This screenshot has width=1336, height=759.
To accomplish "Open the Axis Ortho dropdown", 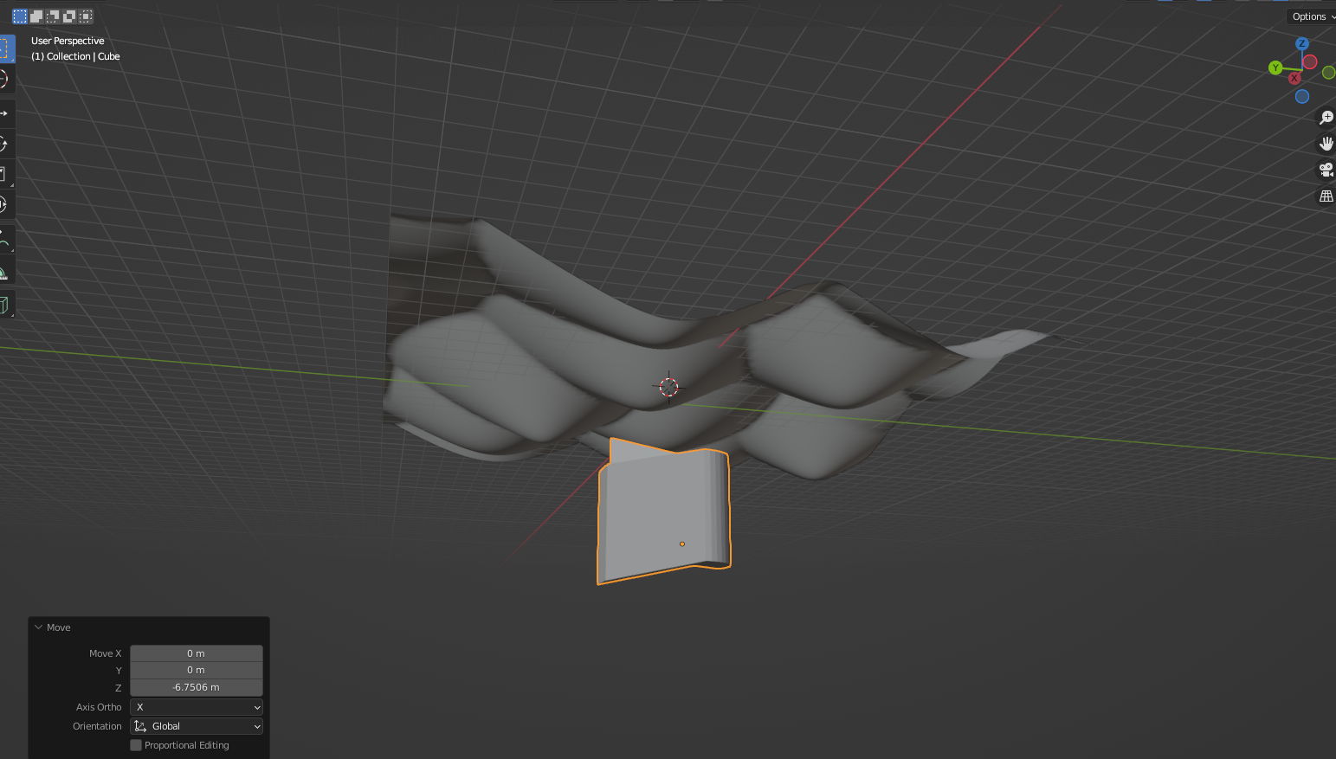I will tap(196, 707).
